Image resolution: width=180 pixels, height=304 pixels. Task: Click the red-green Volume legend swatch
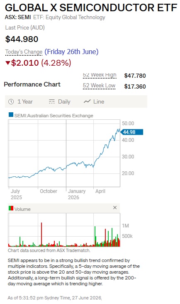tap(11, 208)
